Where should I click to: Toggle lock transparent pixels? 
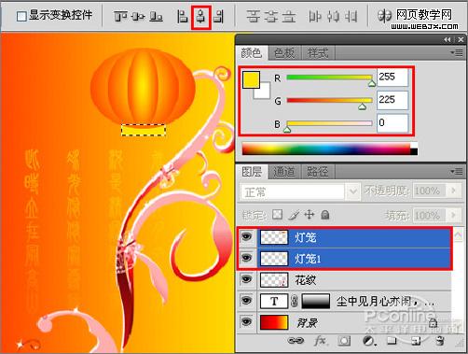(277, 215)
